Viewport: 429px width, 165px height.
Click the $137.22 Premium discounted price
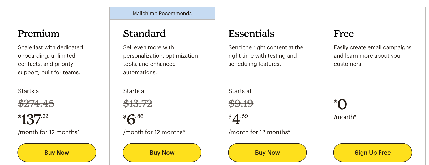point(33,119)
